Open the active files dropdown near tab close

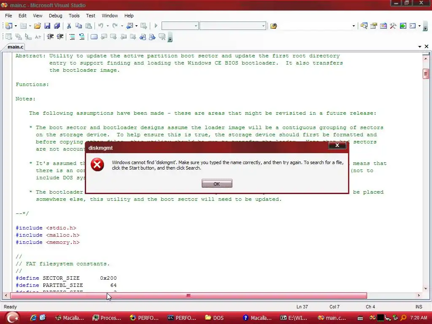pyautogui.click(x=420, y=46)
